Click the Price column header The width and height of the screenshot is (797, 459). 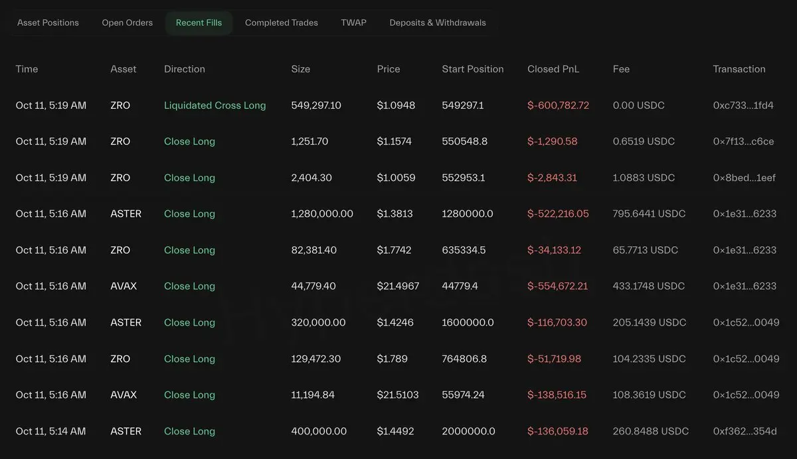click(389, 69)
